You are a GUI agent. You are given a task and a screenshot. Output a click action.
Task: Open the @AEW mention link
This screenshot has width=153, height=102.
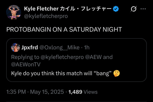coord(93,57)
